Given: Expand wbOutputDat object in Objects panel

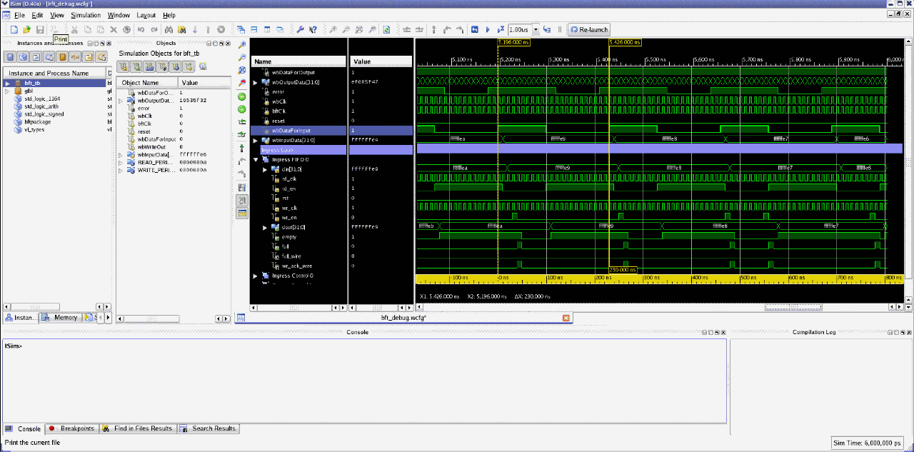Looking at the screenshot, I should [121, 101].
